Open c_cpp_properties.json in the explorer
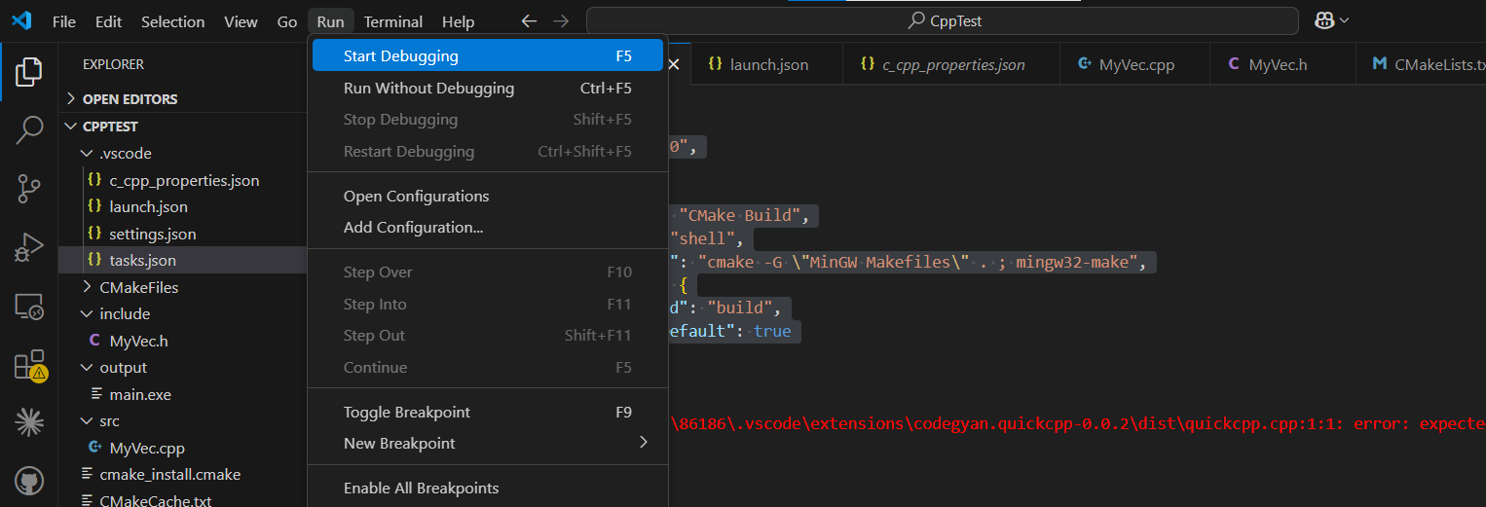 (183, 180)
